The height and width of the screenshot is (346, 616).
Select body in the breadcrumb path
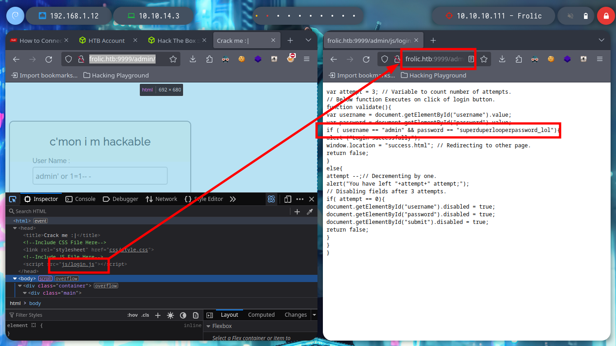[35, 303]
